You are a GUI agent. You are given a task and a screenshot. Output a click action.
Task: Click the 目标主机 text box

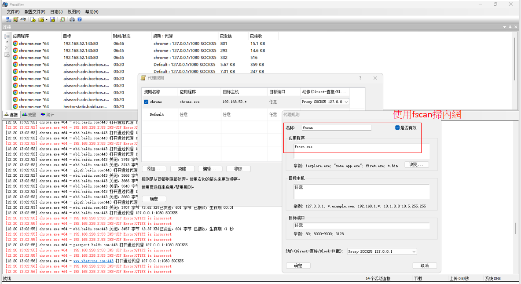[362, 191]
